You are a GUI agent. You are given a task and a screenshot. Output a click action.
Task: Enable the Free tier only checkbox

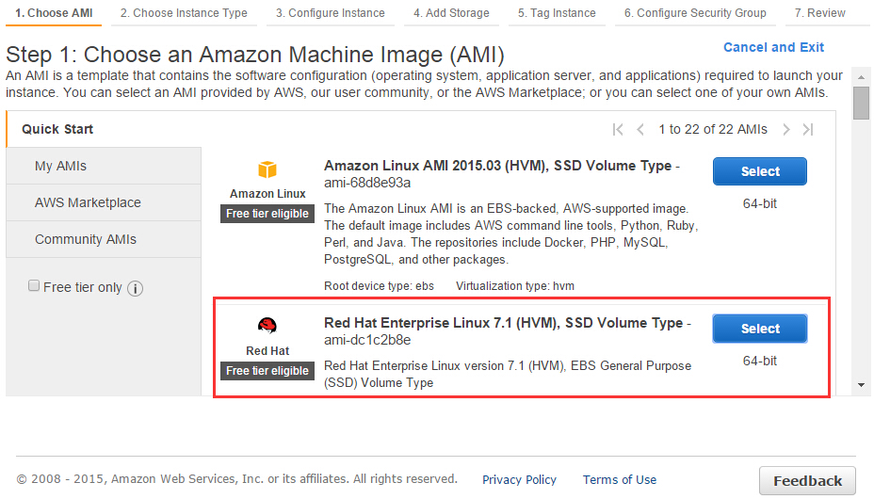tap(34, 286)
